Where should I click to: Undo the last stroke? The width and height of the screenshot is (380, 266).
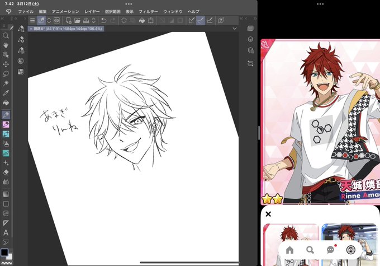tap(104, 20)
